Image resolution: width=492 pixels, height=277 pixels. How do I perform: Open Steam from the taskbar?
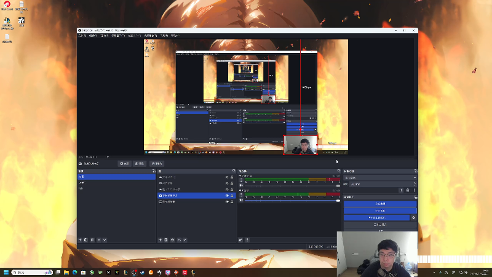click(x=143, y=272)
